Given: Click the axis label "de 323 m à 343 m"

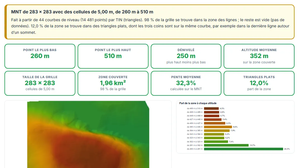Looking at the screenshot, I should click(x=195, y=138).
